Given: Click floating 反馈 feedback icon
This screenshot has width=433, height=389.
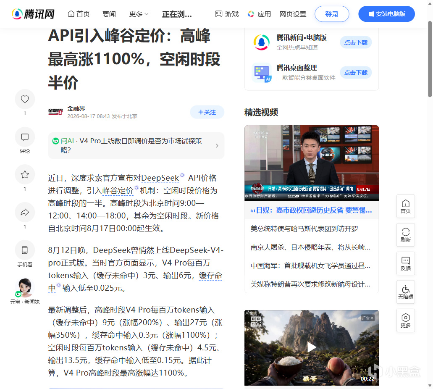Looking at the screenshot, I should pyautogui.click(x=405, y=263).
